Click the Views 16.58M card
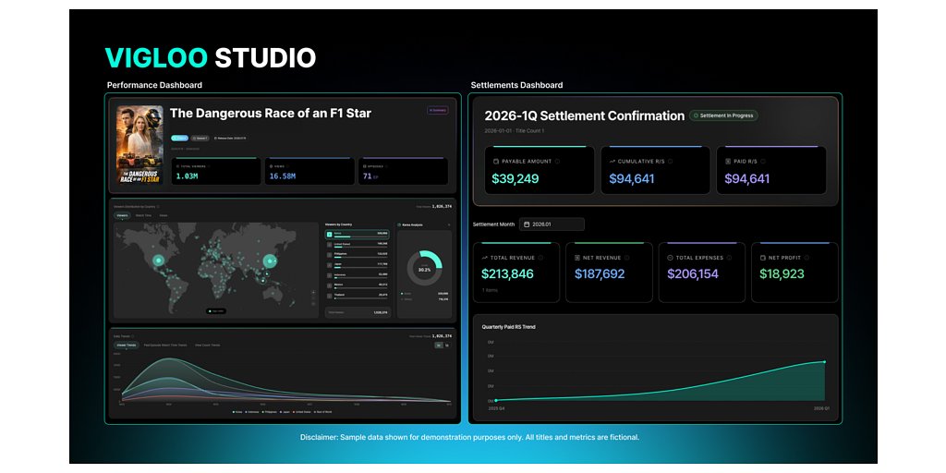The width and height of the screenshot is (946, 473). click(x=309, y=171)
